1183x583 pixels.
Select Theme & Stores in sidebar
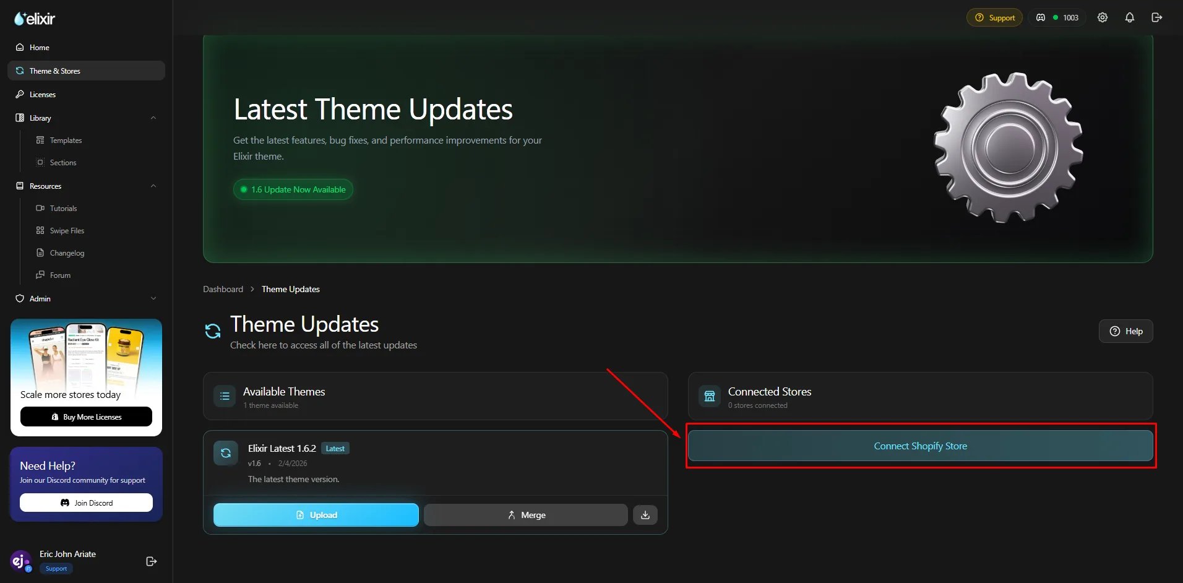tap(86, 71)
